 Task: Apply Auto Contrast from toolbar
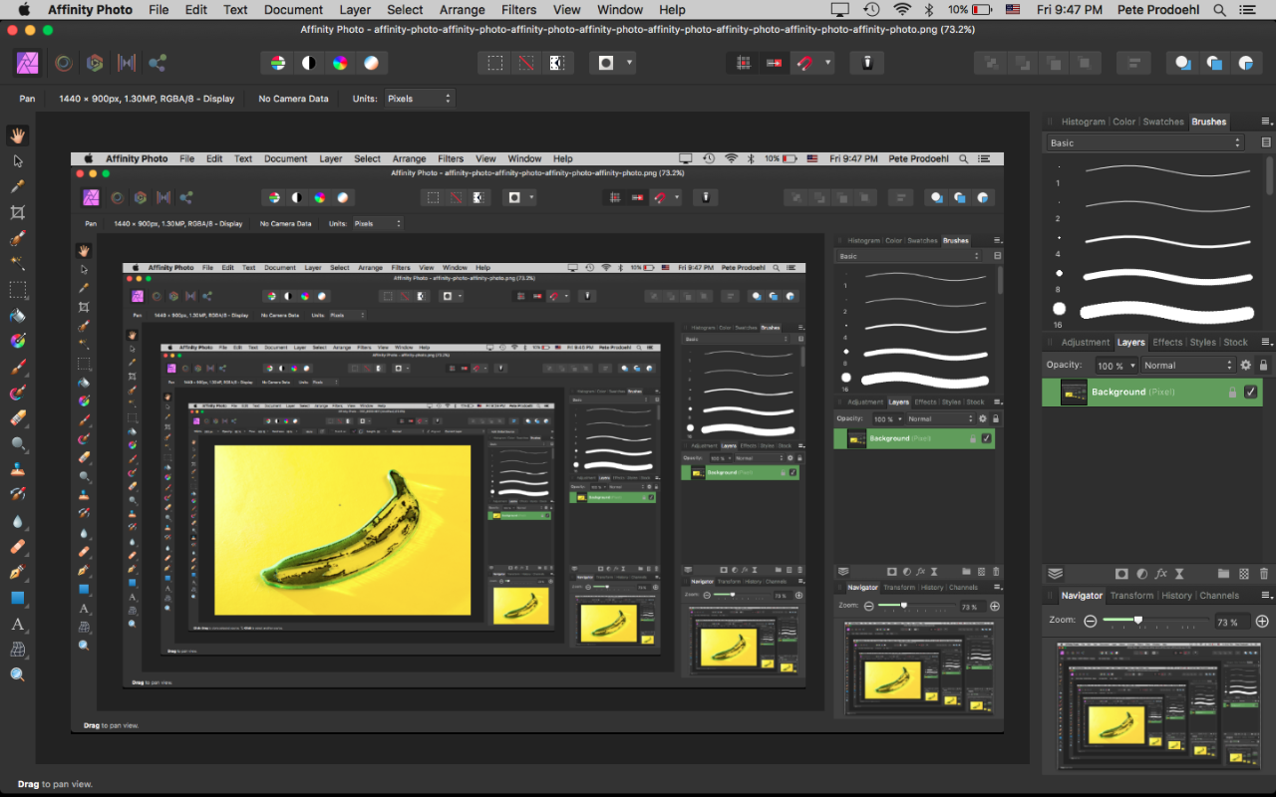pyautogui.click(x=309, y=63)
